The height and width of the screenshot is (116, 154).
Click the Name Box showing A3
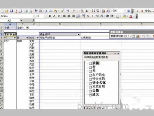pos(10,21)
